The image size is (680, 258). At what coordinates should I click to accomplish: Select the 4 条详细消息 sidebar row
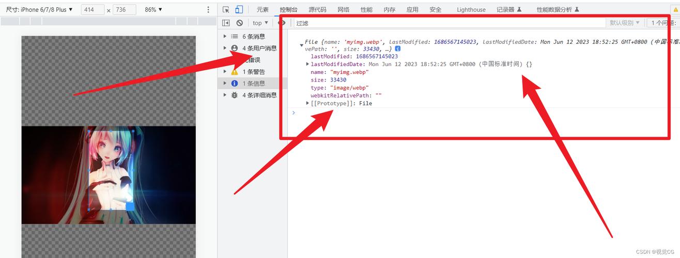pos(252,95)
